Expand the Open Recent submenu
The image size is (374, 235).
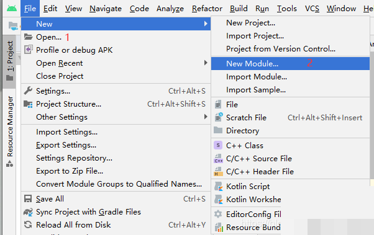coord(206,63)
